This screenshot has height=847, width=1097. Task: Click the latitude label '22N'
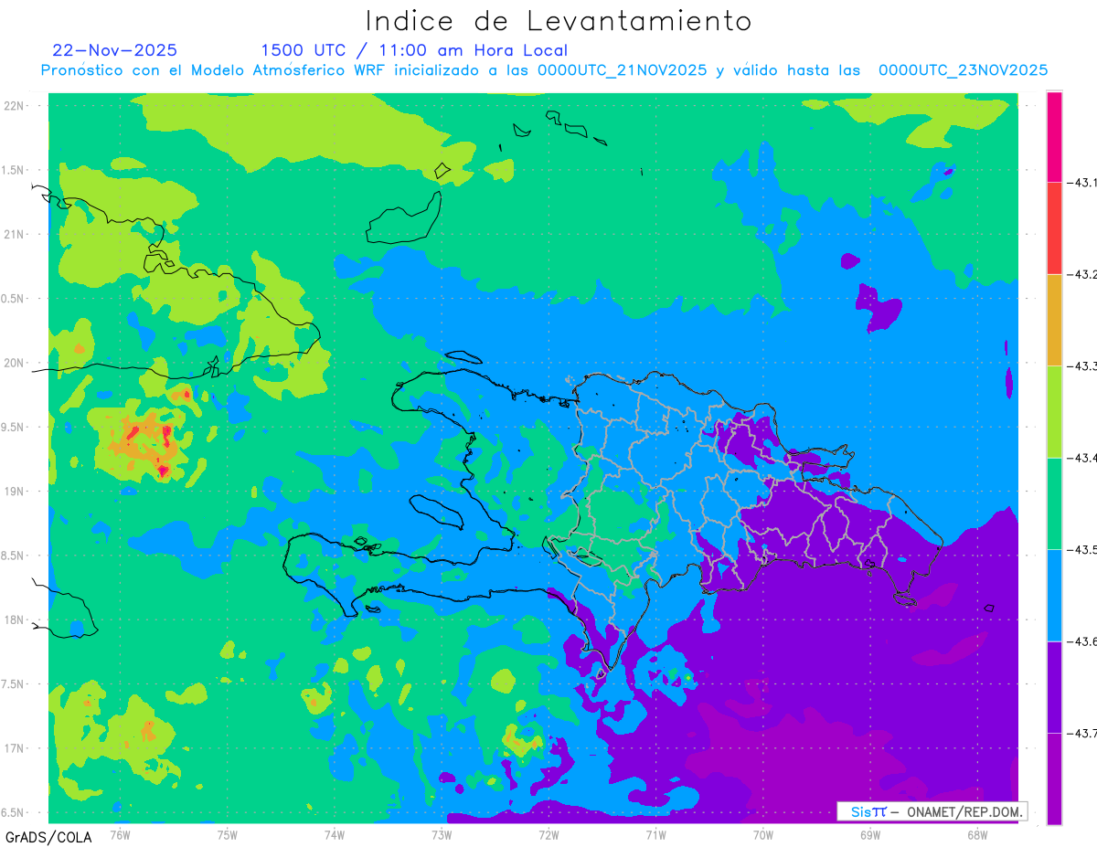pos(14,106)
